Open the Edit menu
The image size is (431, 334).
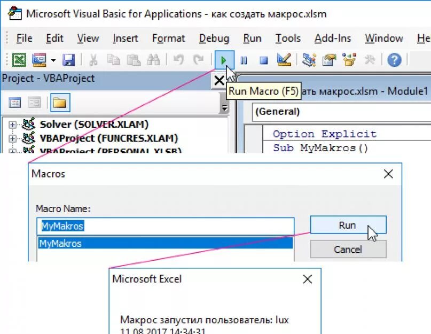[54, 38]
